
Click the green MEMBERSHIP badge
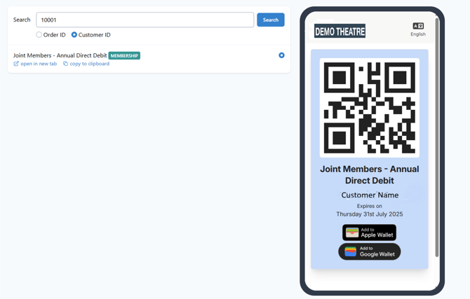click(124, 55)
